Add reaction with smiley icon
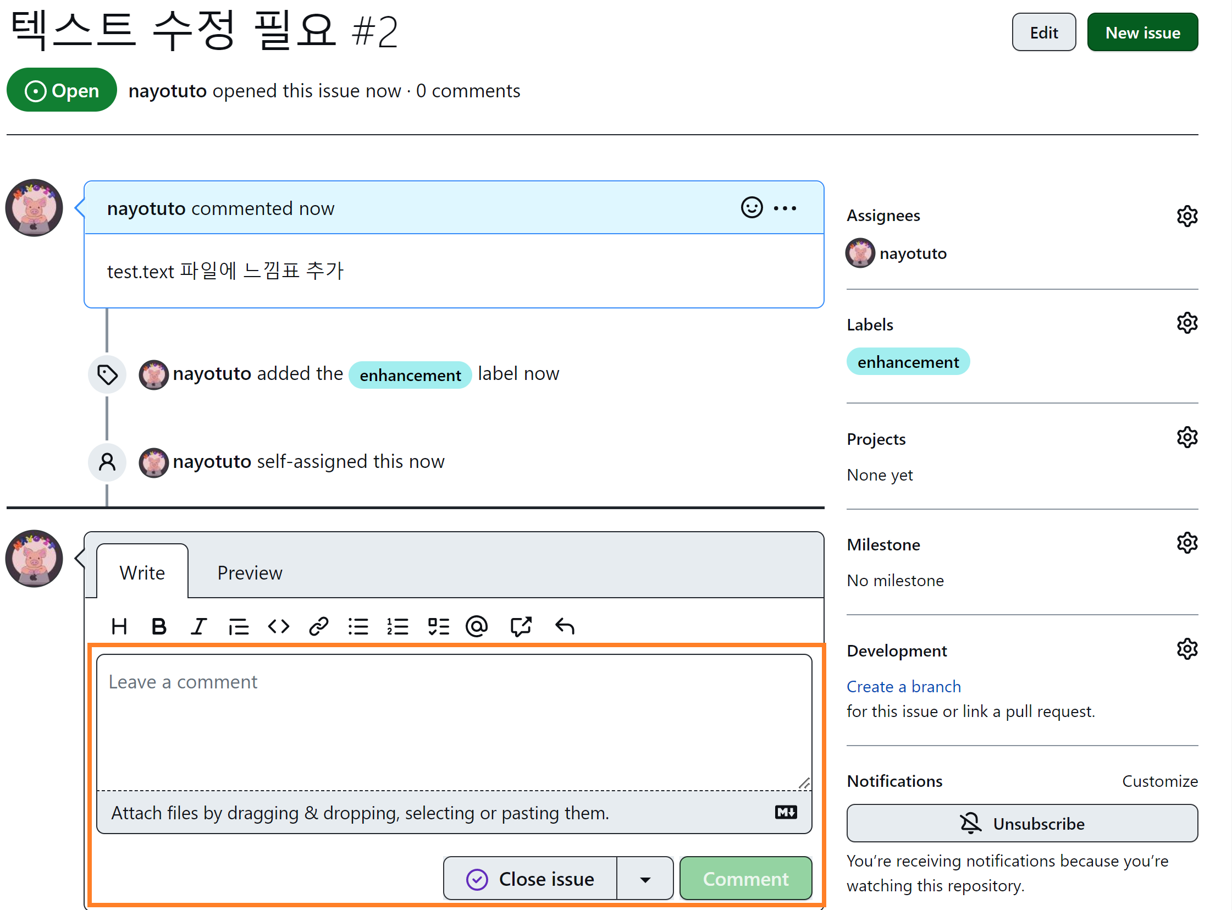 752,208
